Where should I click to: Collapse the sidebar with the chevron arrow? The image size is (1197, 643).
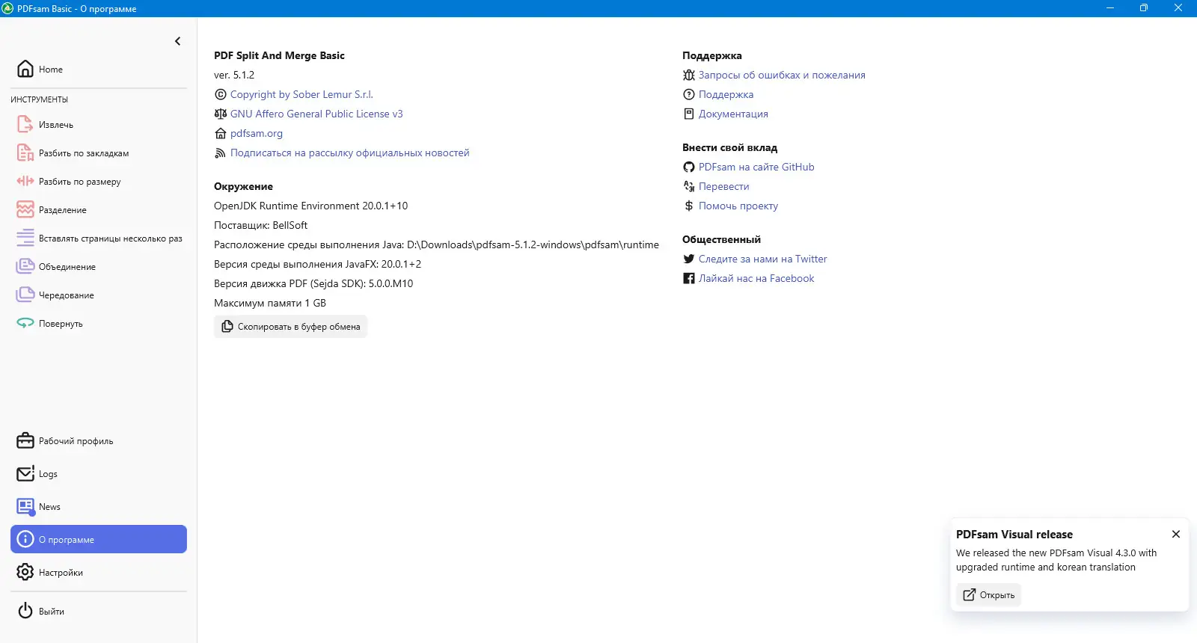(177, 41)
